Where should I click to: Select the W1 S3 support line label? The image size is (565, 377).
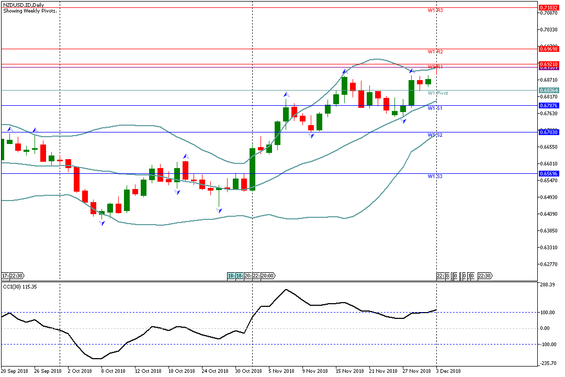click(x=435, y=176)
